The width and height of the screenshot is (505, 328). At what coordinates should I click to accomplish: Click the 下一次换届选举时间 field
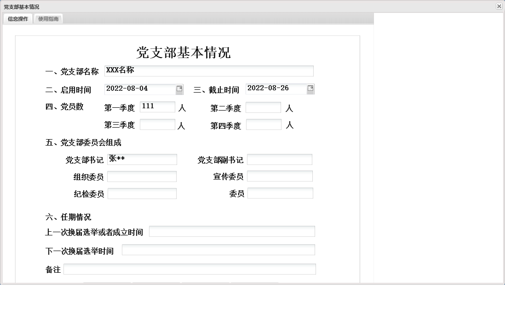point(218,250)
